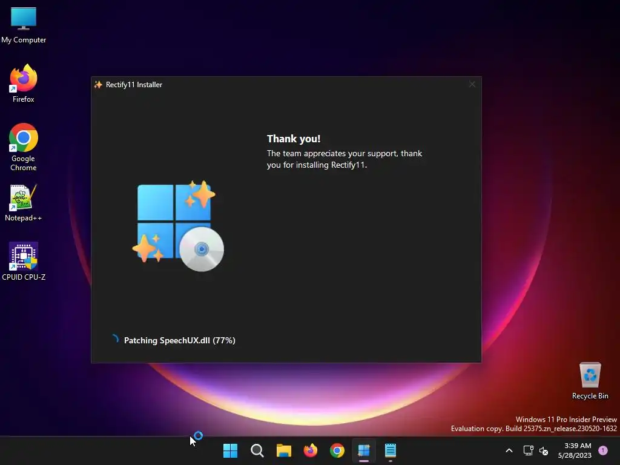Screen dimensions: 620x465
Task: Click the Rectify11 logo image with disc
Action: (179, 226)
